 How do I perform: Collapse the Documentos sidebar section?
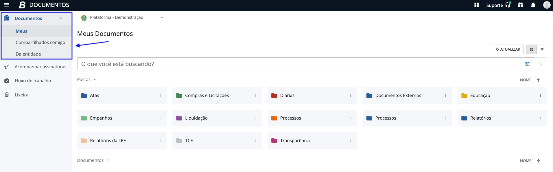(61, 18)
